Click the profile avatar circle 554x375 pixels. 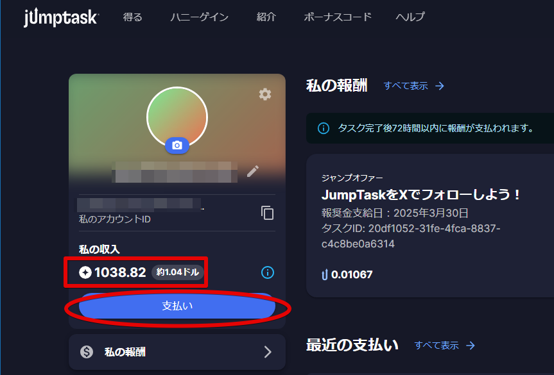177,117
